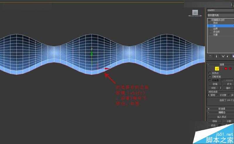Click the 收缩 button
234x144 pixels.
pyautogui.click(x=215, y=84)
